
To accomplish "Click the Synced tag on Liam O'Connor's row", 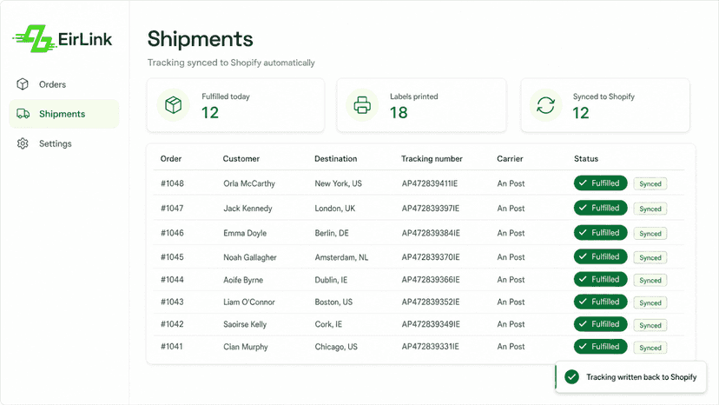I will 650,302.
